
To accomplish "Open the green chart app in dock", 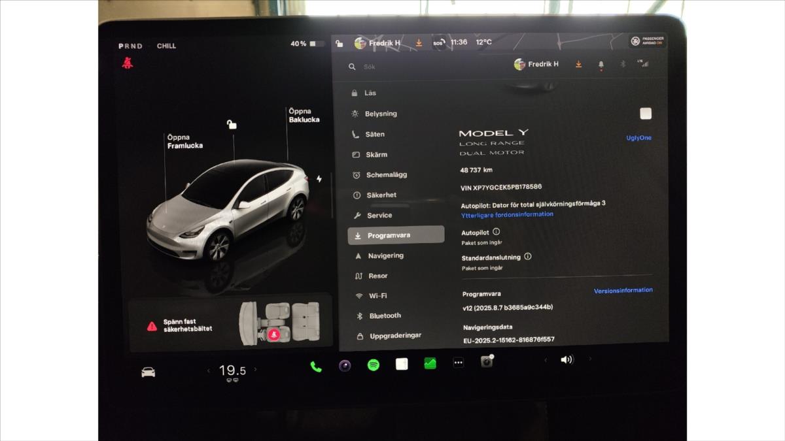I will click(x=430, y=363).
